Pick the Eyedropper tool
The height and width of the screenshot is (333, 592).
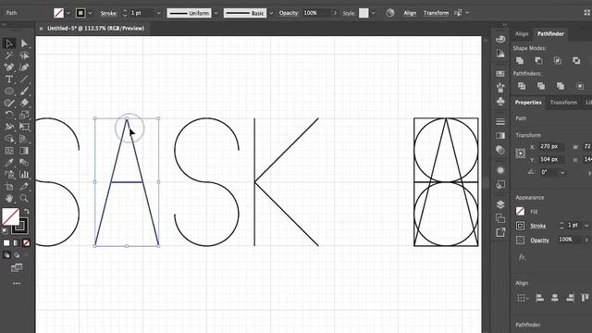(9, 163)
